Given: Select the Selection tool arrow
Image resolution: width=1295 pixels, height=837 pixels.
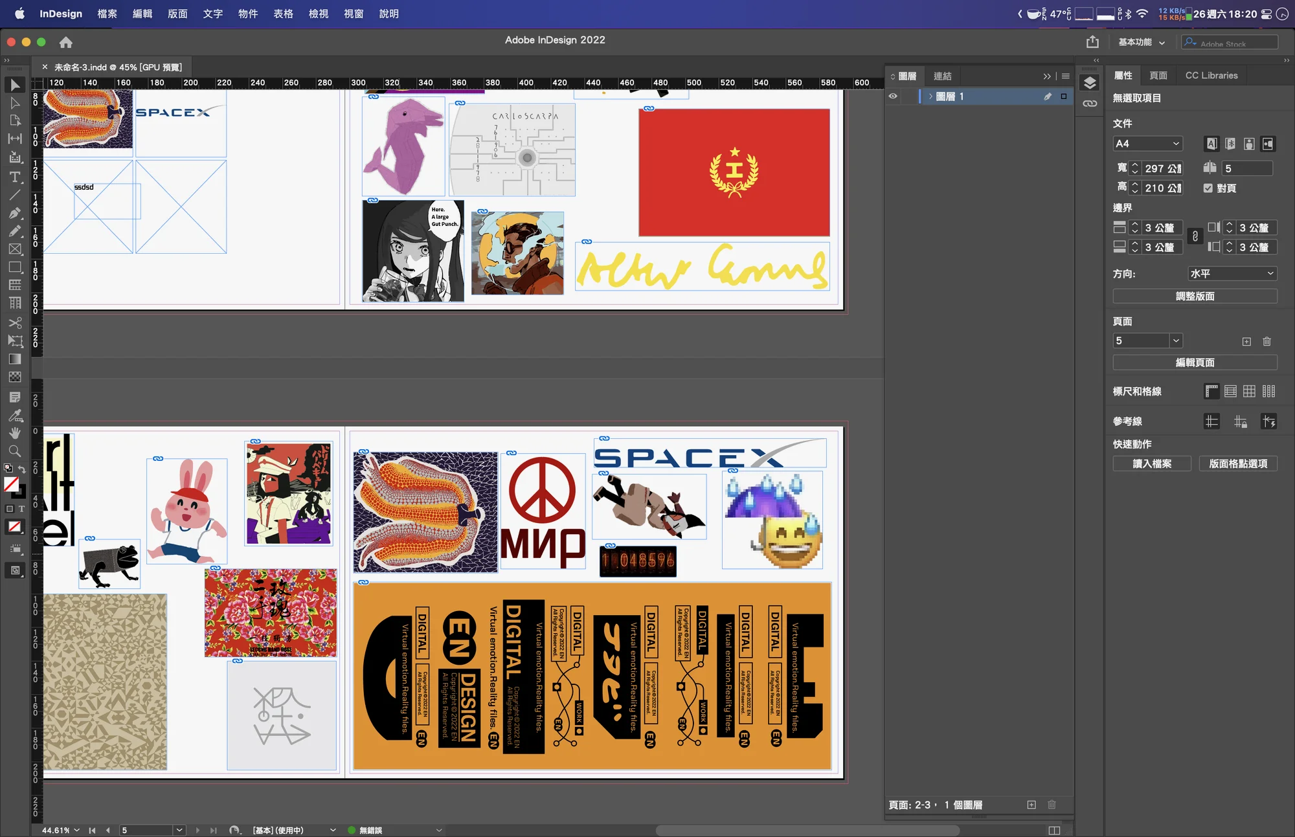Looking at the screenshot, I should [15, 85].
